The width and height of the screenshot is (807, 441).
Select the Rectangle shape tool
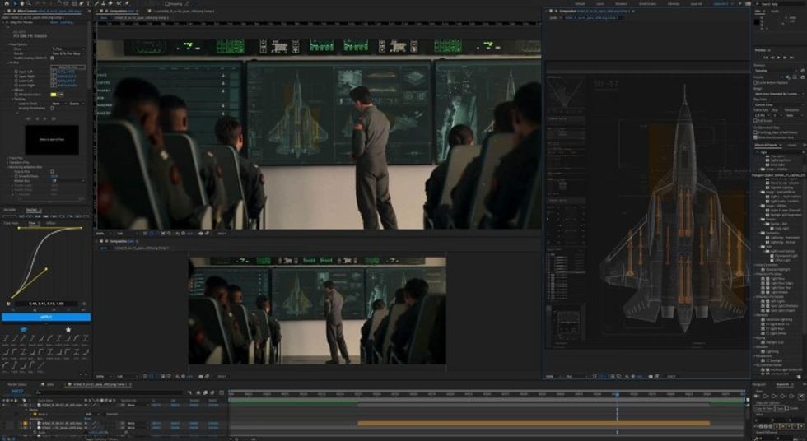tap(75, 3)
